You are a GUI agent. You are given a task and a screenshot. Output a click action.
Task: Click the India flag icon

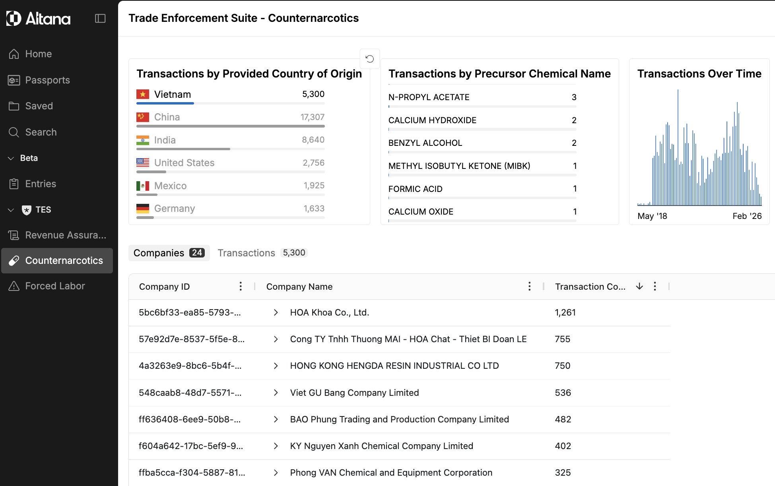pyautogui.click(x=143, y=140)
